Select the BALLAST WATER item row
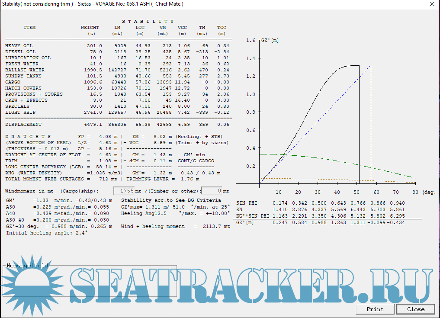 (25, 70)
